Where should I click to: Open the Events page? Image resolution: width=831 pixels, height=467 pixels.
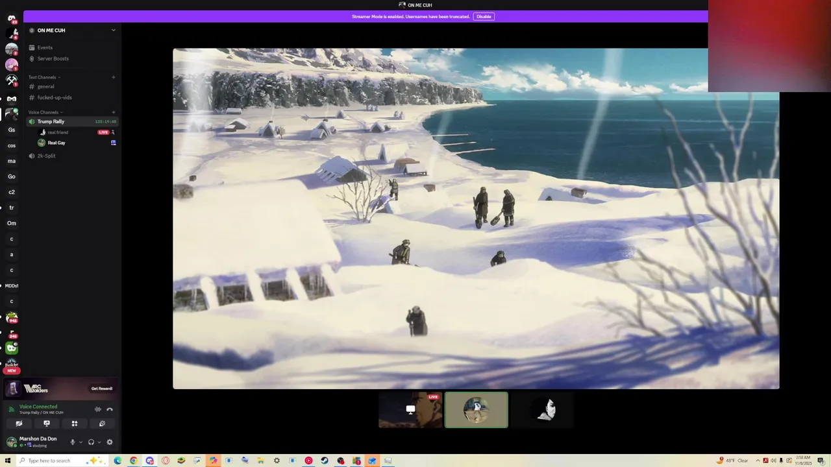coord(72,47)
